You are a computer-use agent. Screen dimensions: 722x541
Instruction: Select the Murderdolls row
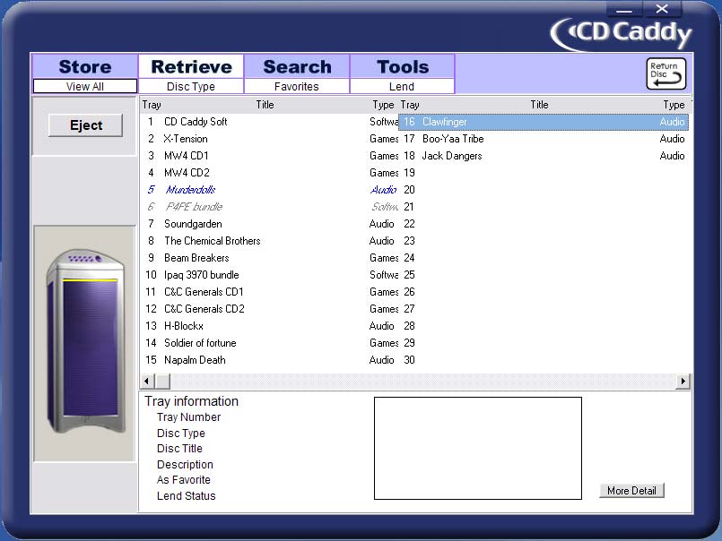point(269,190)
